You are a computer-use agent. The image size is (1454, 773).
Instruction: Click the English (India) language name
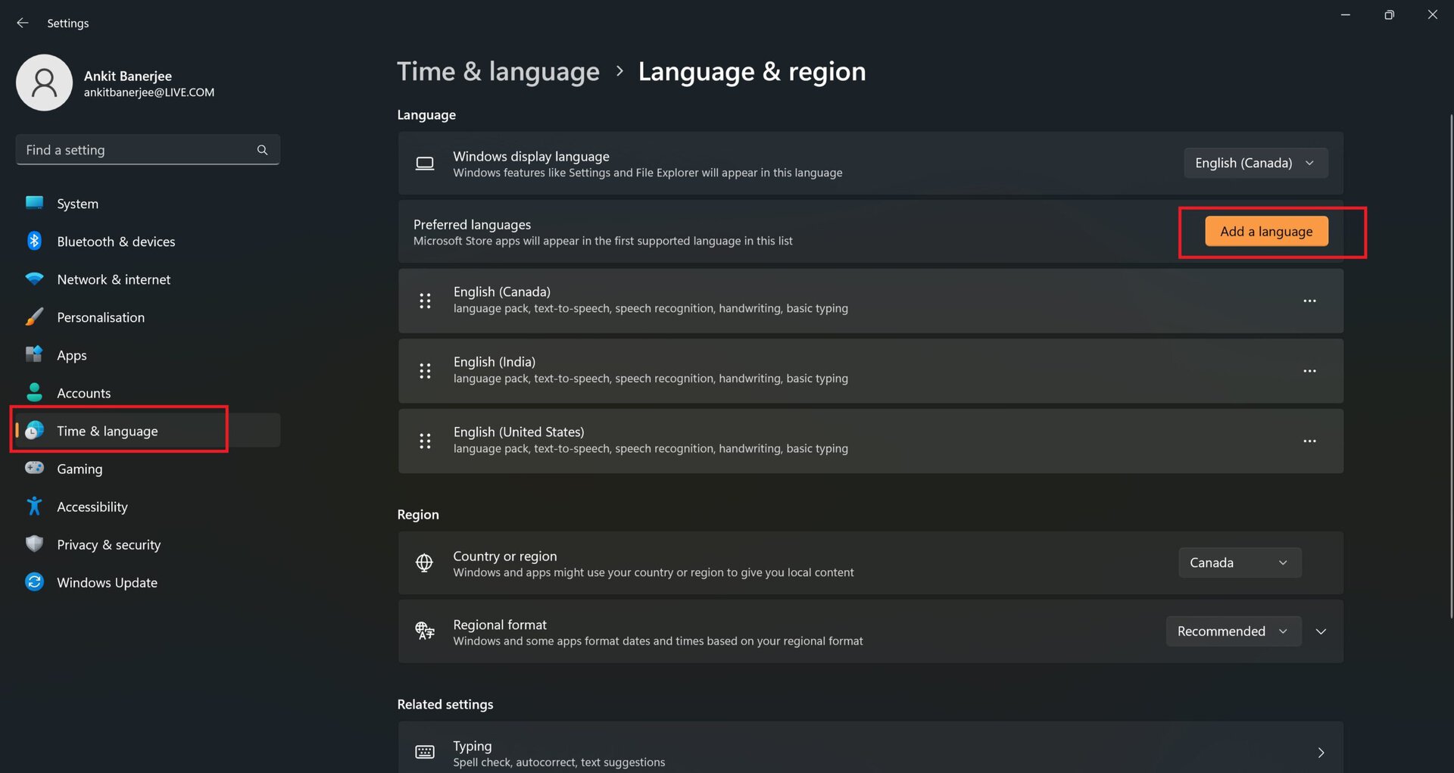495,362
